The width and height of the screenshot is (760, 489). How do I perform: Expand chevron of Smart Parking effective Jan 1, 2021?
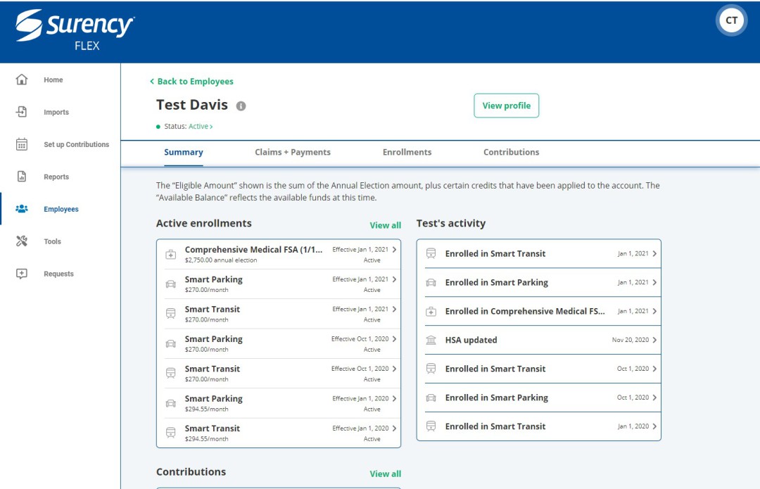point(395,279)
